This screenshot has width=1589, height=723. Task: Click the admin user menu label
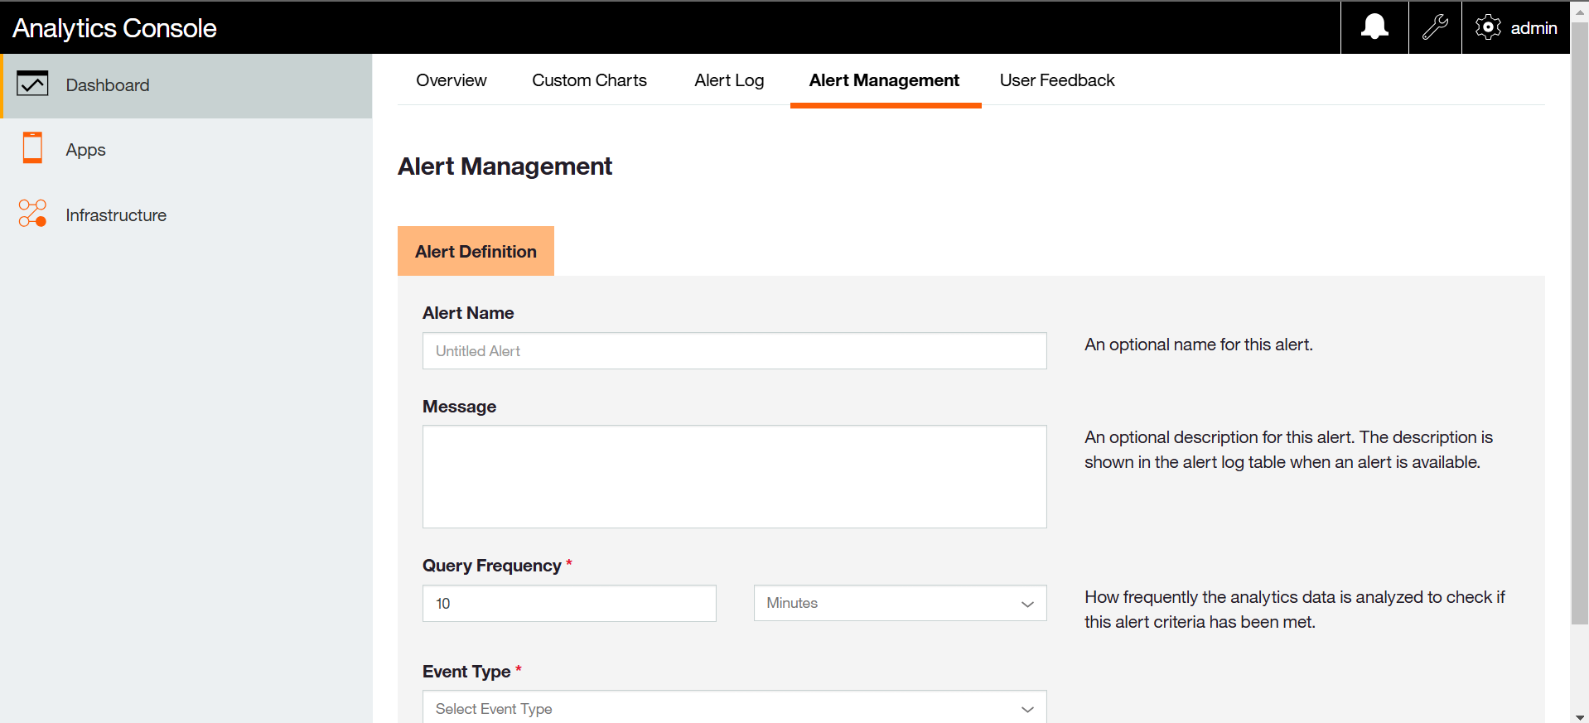(x=1533, y=28)
